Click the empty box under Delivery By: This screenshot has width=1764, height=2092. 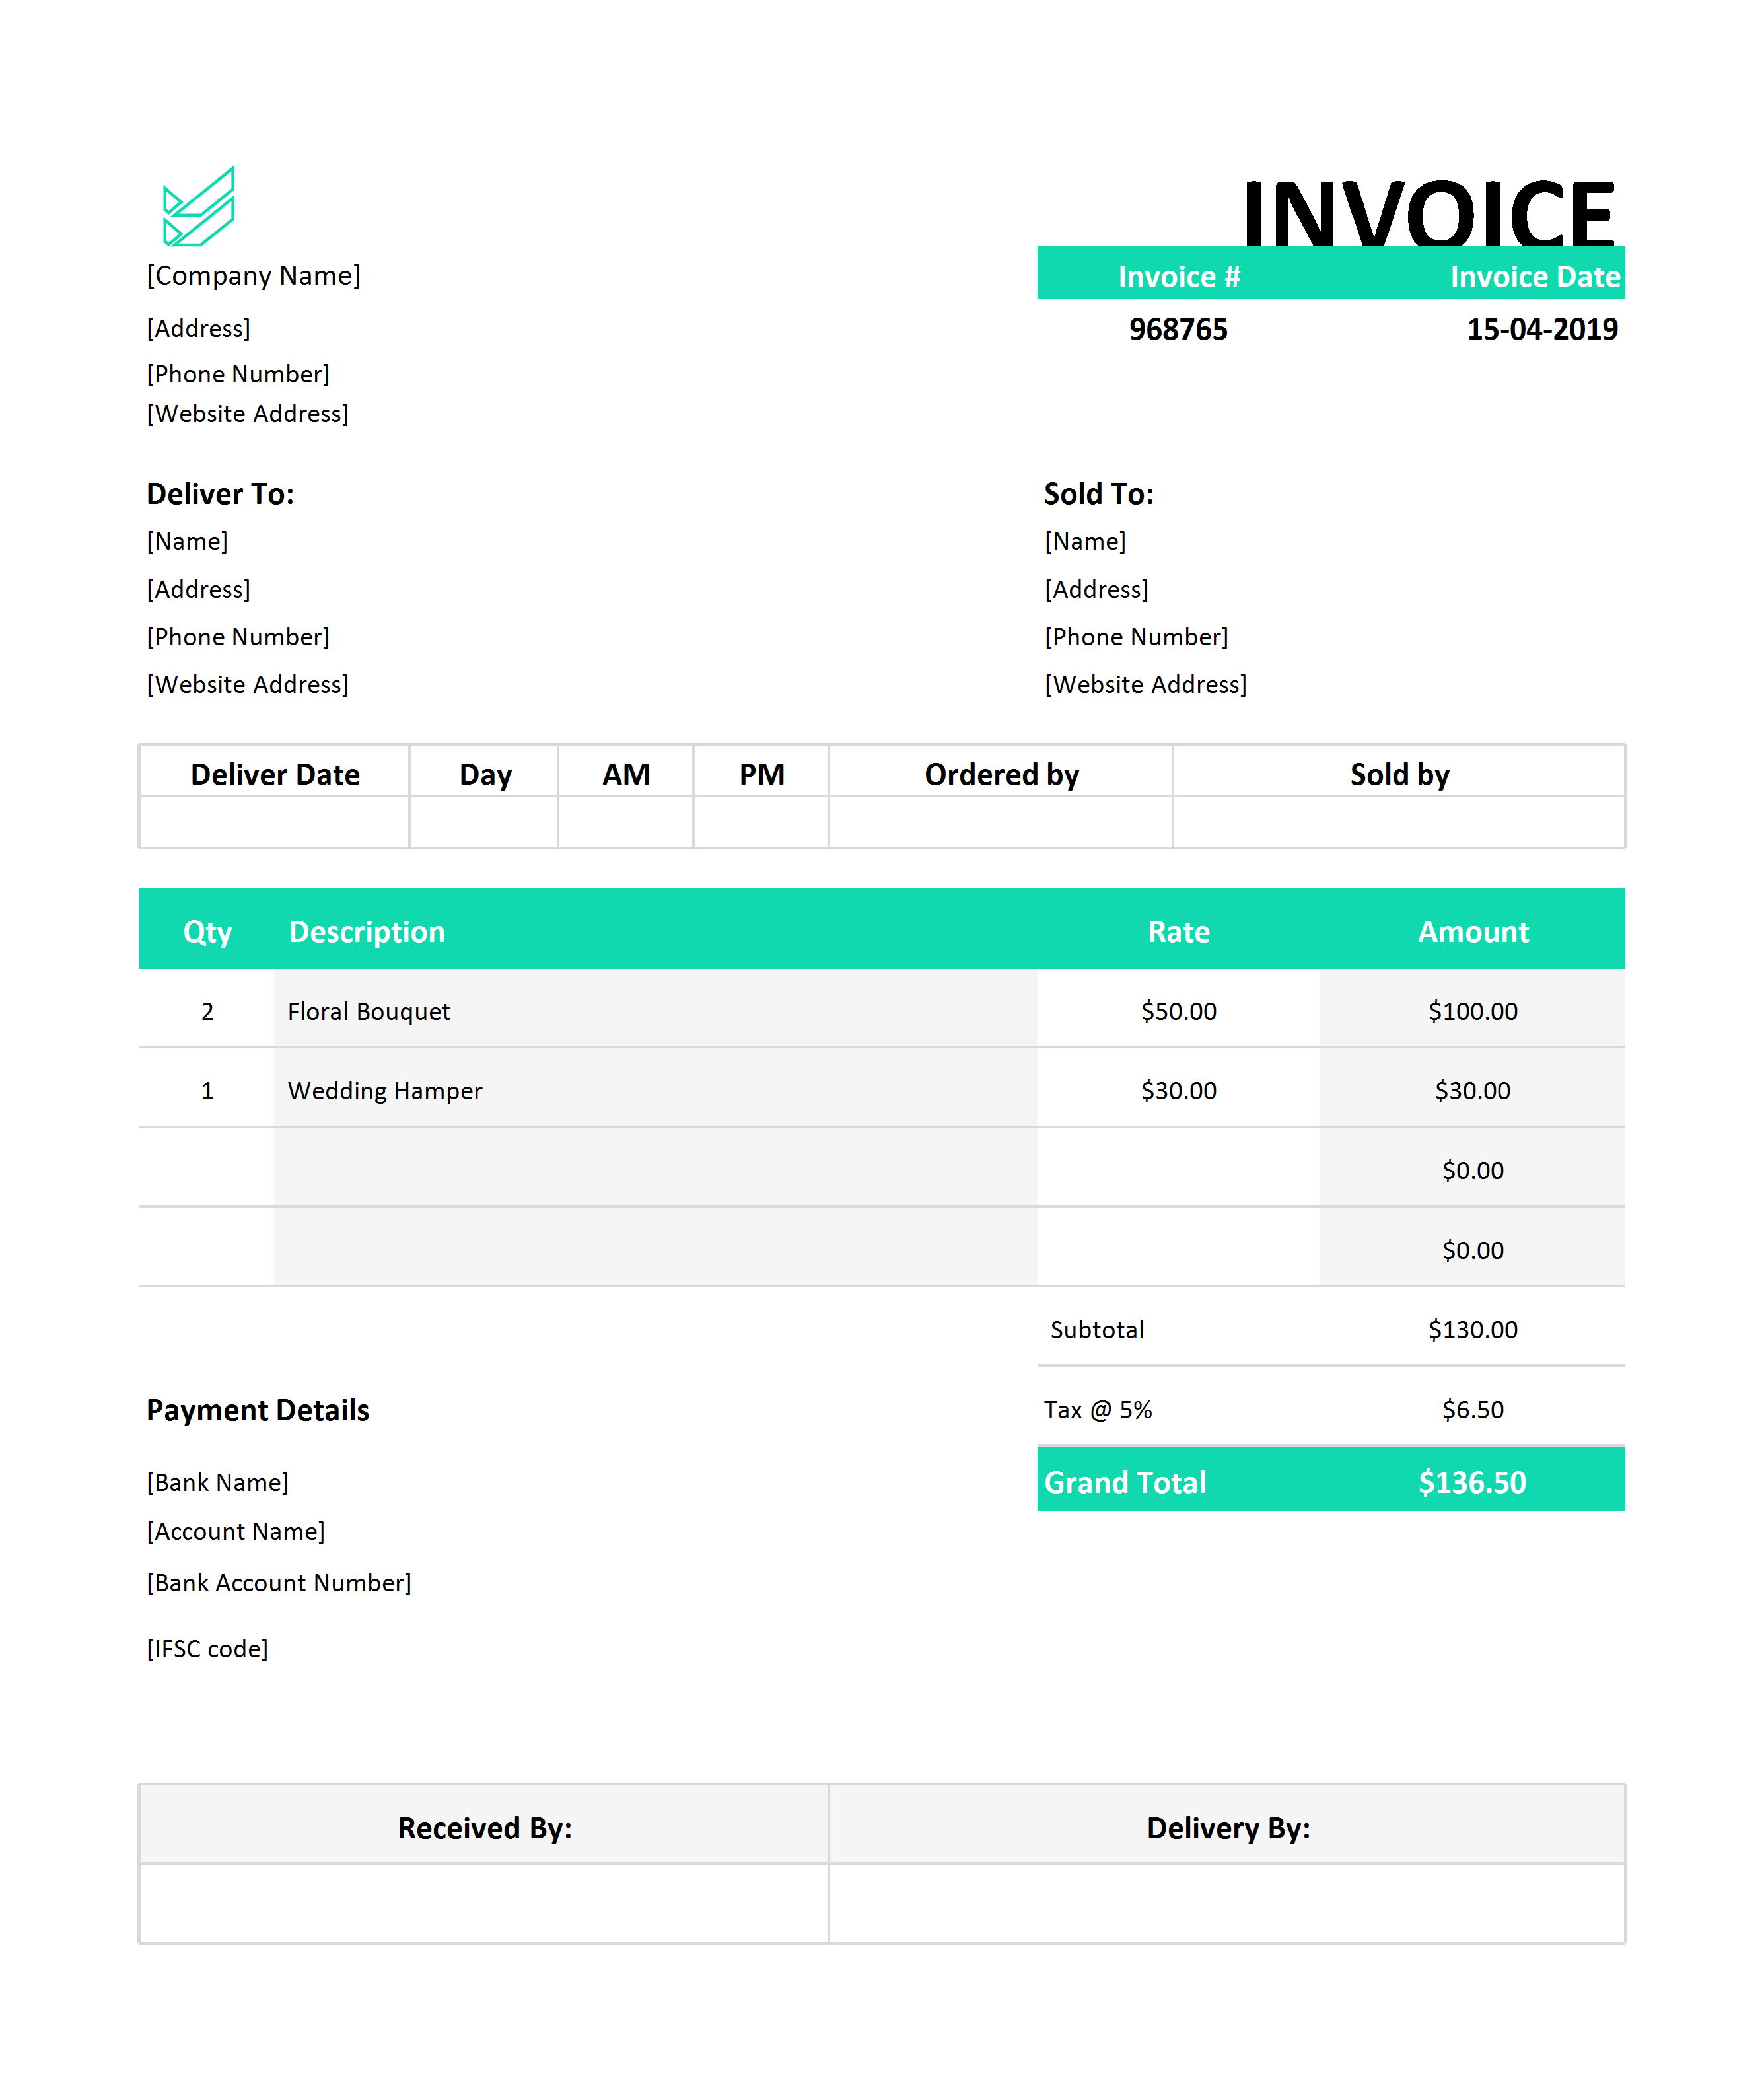click(1228, 1903)
